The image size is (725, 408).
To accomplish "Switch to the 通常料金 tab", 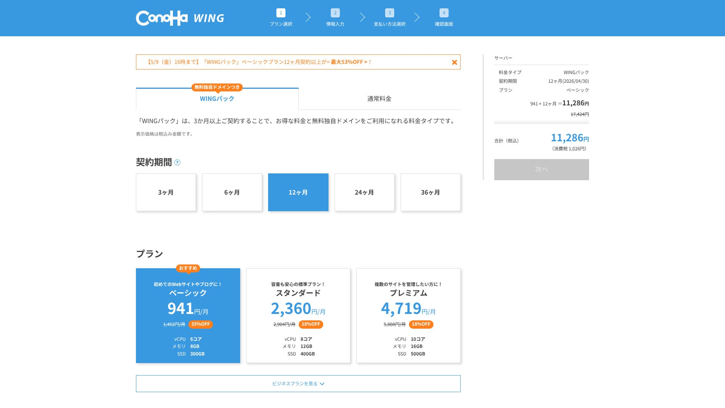I will point(379,99).
